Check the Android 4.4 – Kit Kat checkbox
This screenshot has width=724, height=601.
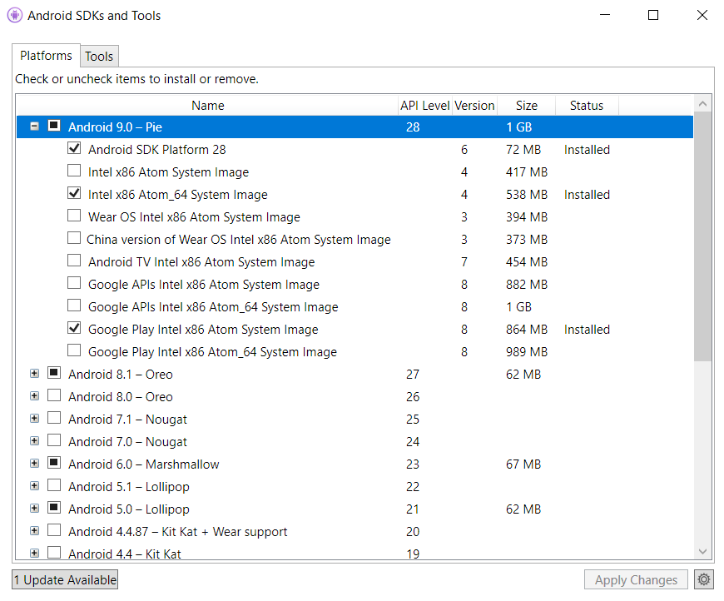[54, 553]
